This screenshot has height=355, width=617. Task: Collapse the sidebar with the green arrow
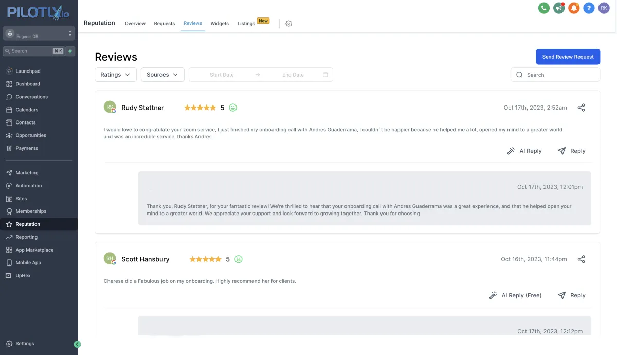(x=78, y=344)
